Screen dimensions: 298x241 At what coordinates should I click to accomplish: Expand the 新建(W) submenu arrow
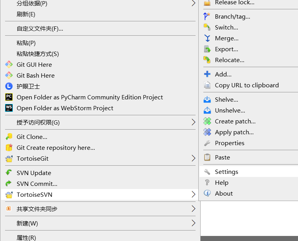point(194,223)
